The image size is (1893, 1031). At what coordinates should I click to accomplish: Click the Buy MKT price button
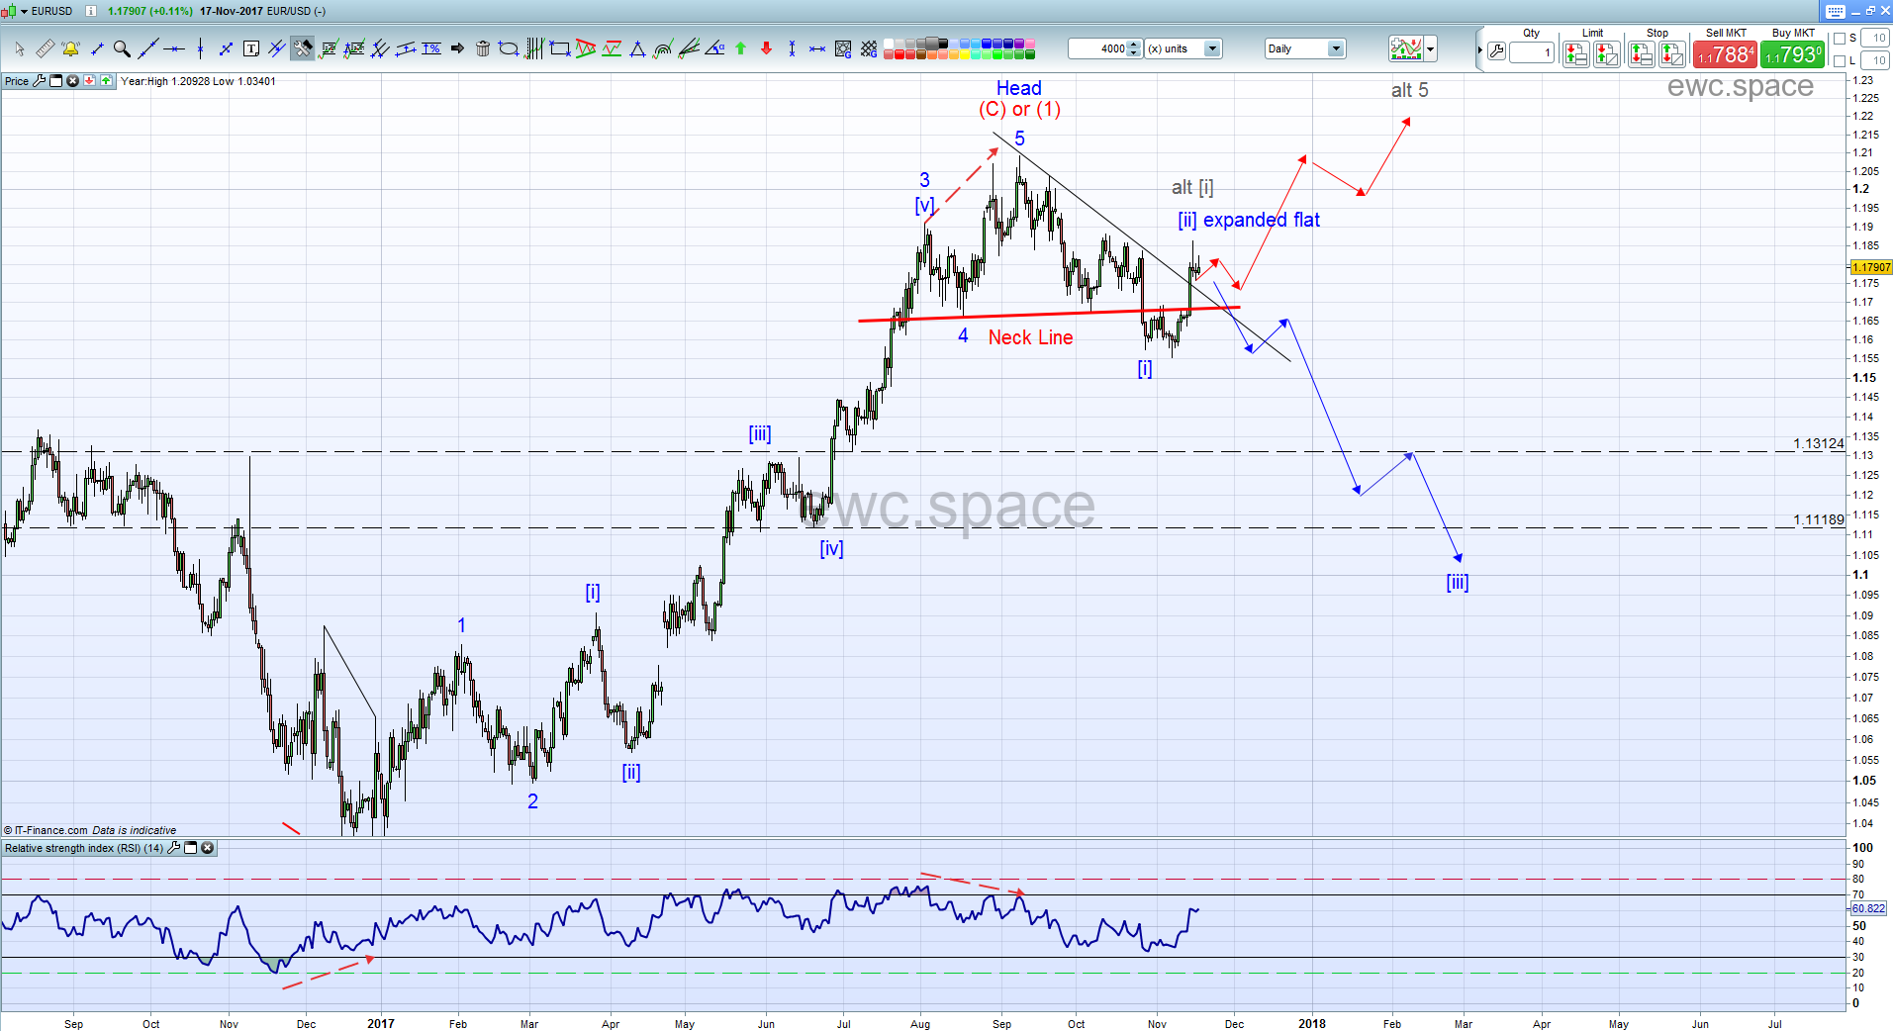(1792, 54)
